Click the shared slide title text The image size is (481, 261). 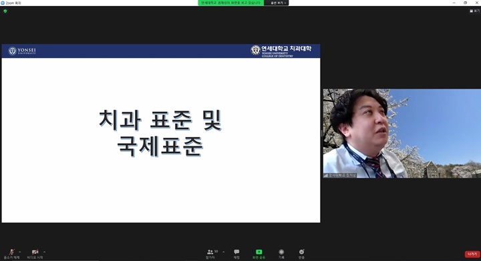[x=160, y=133]
